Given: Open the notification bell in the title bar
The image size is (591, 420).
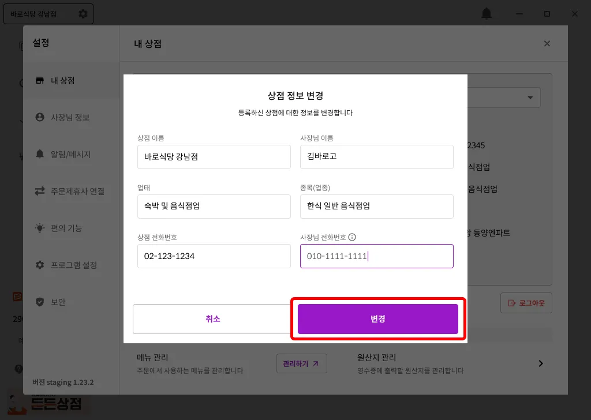Looking at the screenshot, I should (487, 14).
